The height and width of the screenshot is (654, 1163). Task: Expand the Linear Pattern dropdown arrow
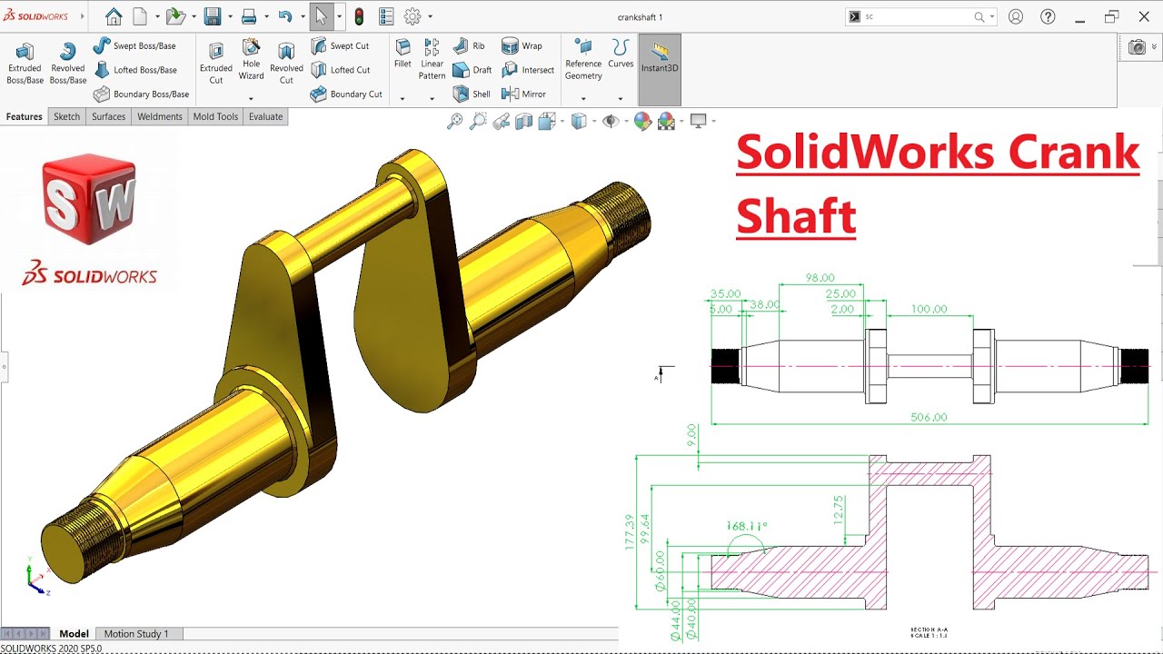pos(432,98)
